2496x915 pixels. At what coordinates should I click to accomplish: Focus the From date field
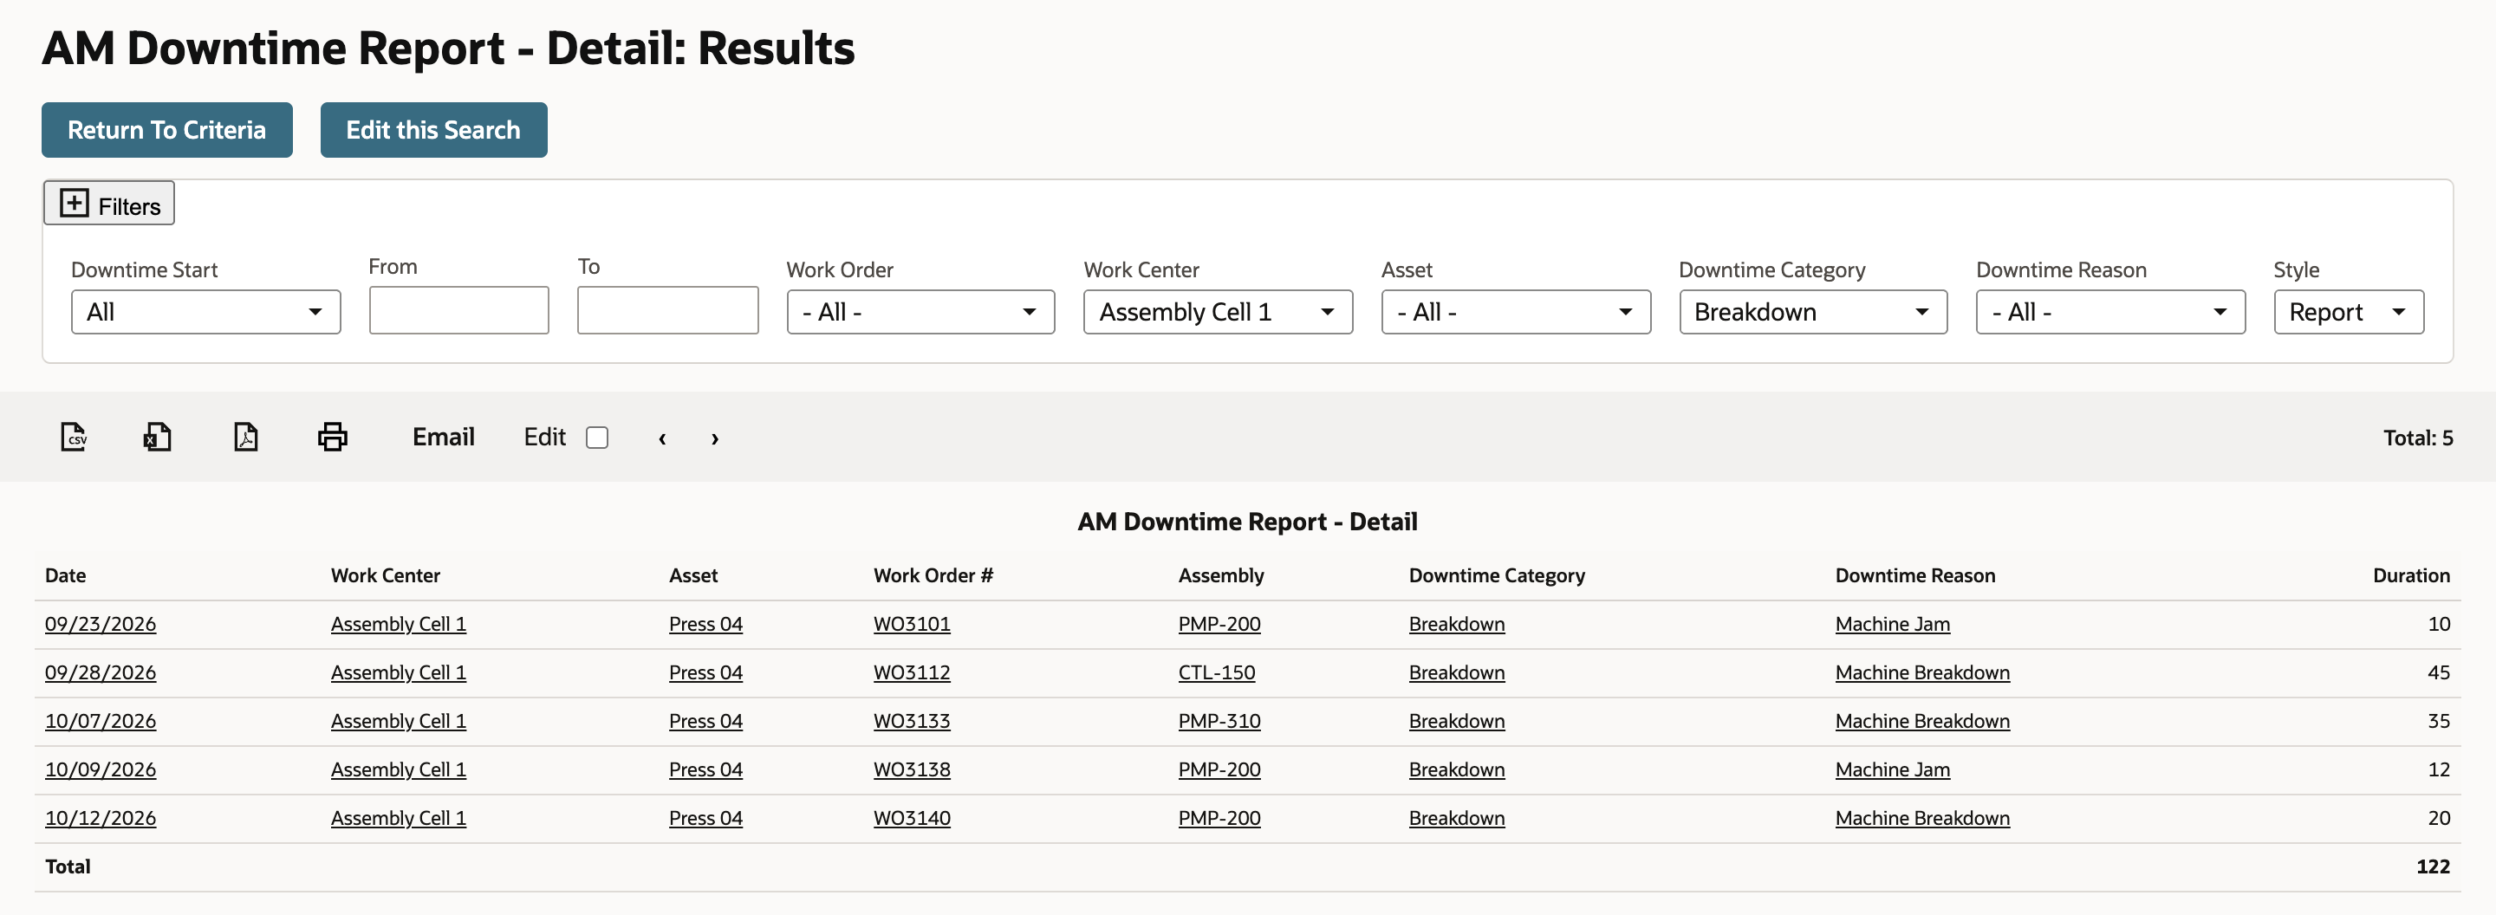(458, 310)
